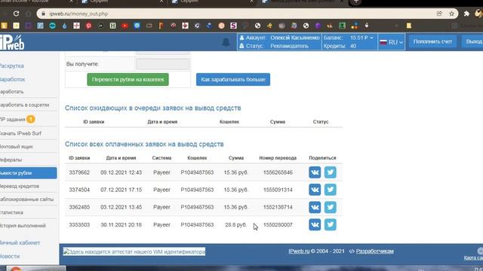The height and width of the screenshot is (271, 483).
Task: Open Раскрутка in the sidebar
Action: (12, 65)
